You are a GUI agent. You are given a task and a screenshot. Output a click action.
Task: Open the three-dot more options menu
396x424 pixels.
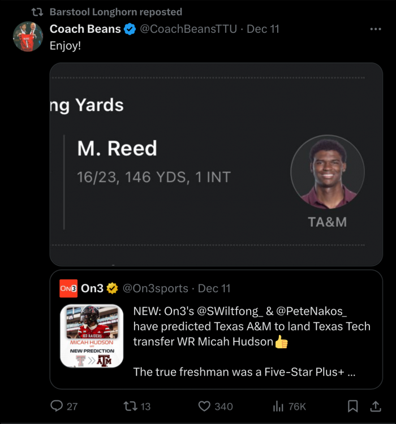[375, 29]
